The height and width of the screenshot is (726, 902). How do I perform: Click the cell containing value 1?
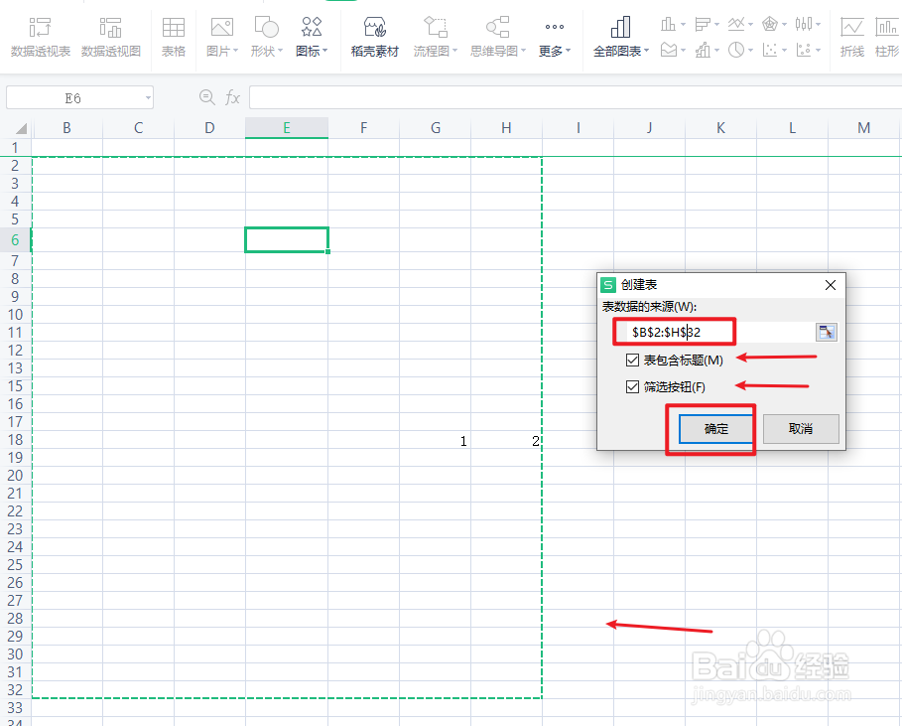435,440
